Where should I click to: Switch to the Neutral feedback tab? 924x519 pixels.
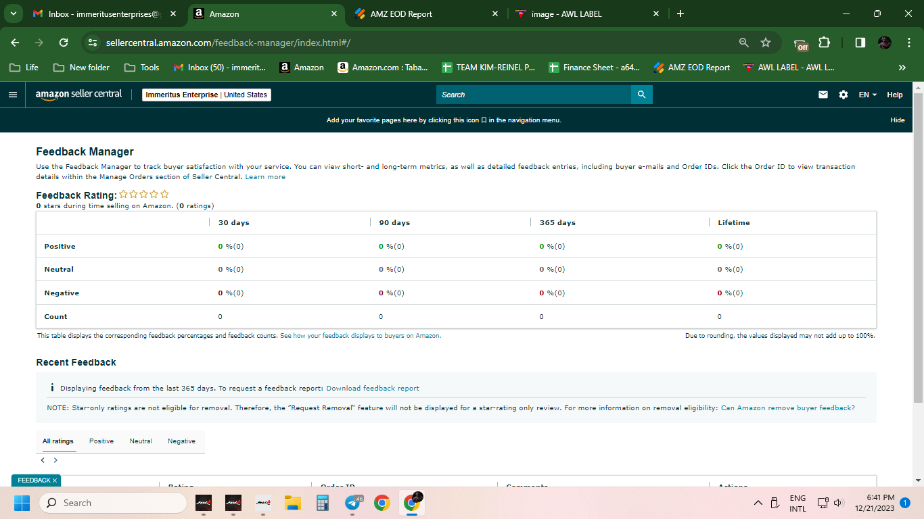[x=141, y=441]
